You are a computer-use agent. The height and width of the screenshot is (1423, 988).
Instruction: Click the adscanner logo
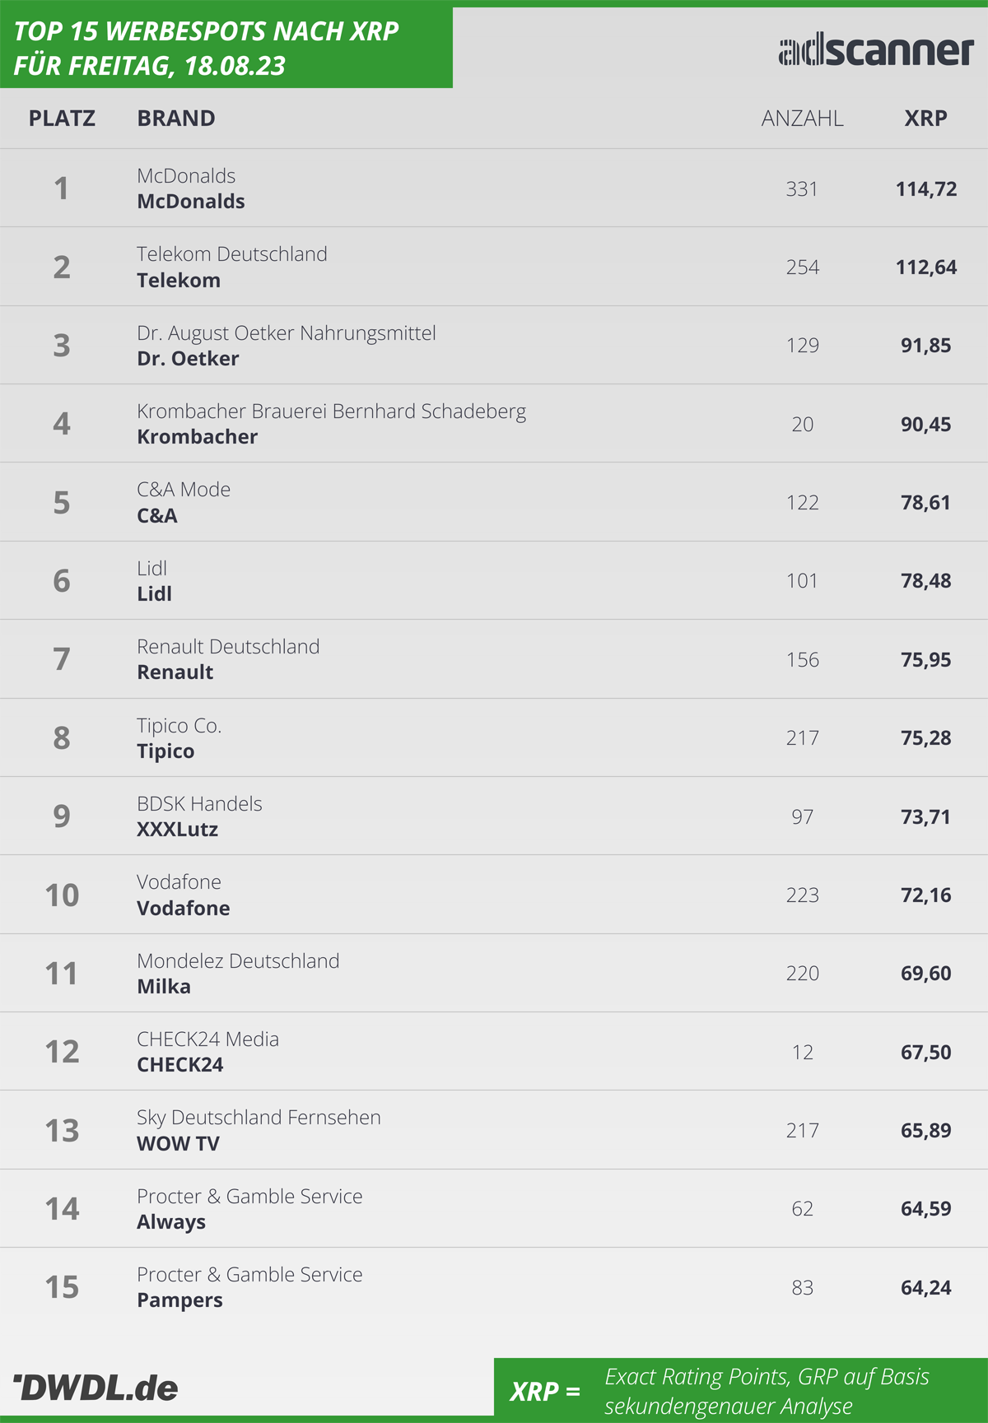click(876, 51)
